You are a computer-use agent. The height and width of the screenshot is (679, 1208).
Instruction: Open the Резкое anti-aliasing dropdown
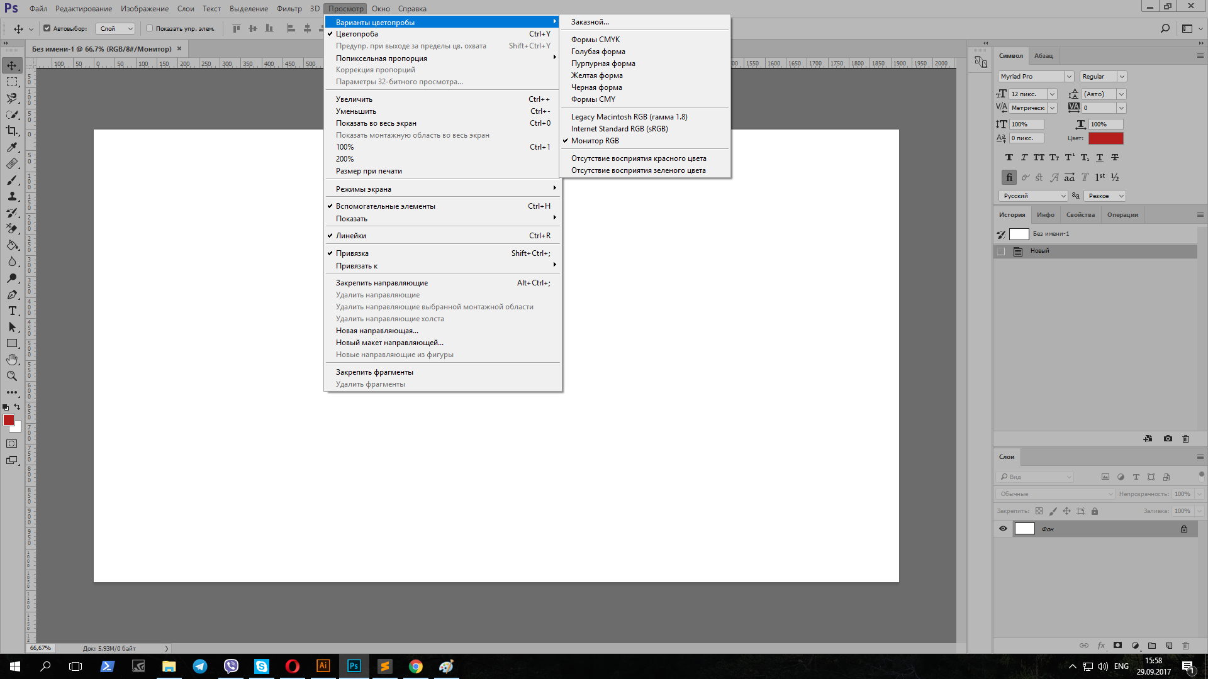click(x=1104, y=196)
